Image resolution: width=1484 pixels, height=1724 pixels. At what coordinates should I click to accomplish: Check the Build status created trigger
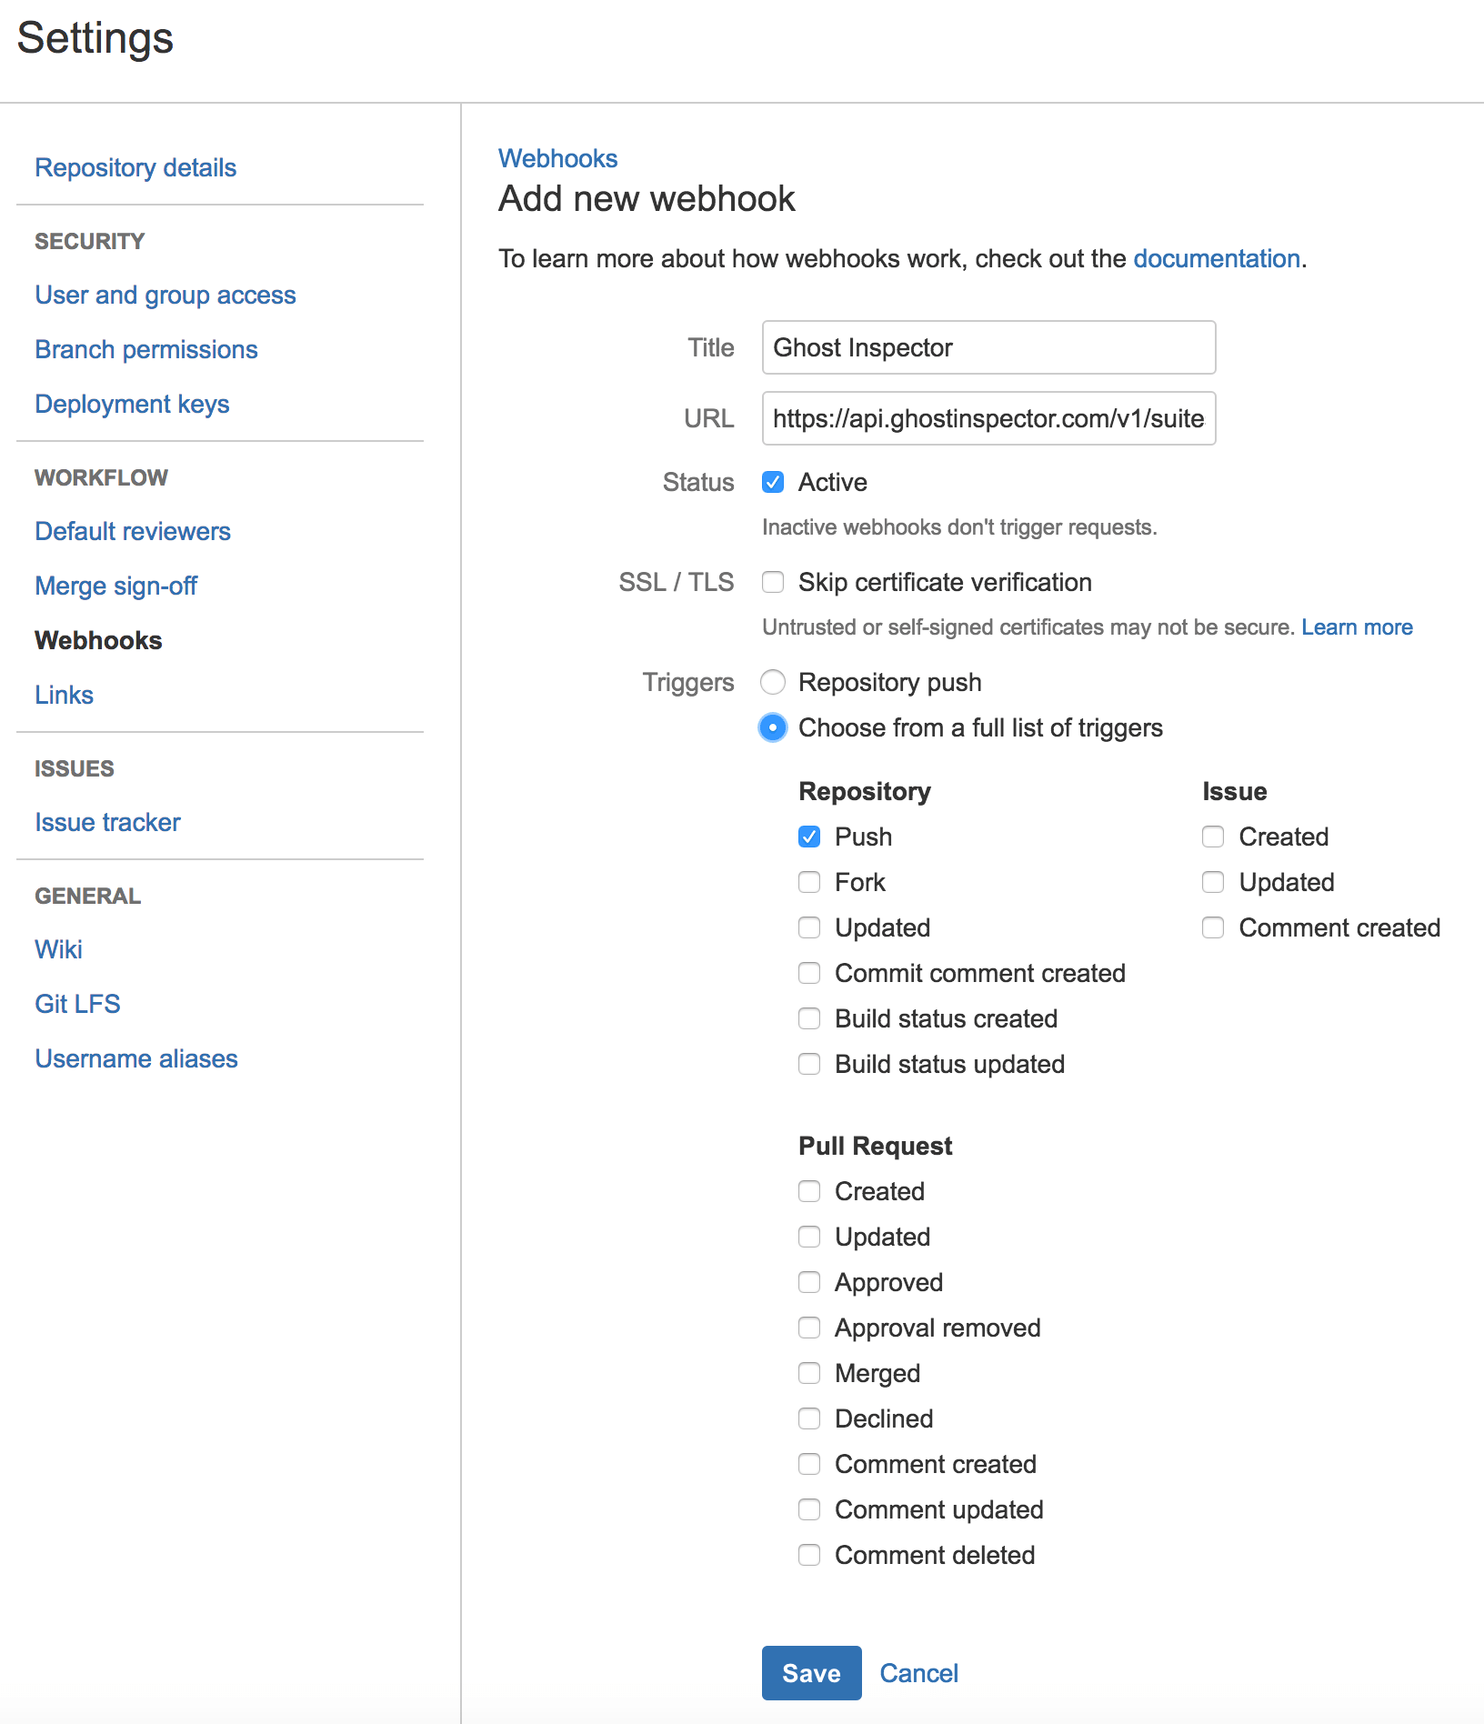click(x=809, y=1018)
